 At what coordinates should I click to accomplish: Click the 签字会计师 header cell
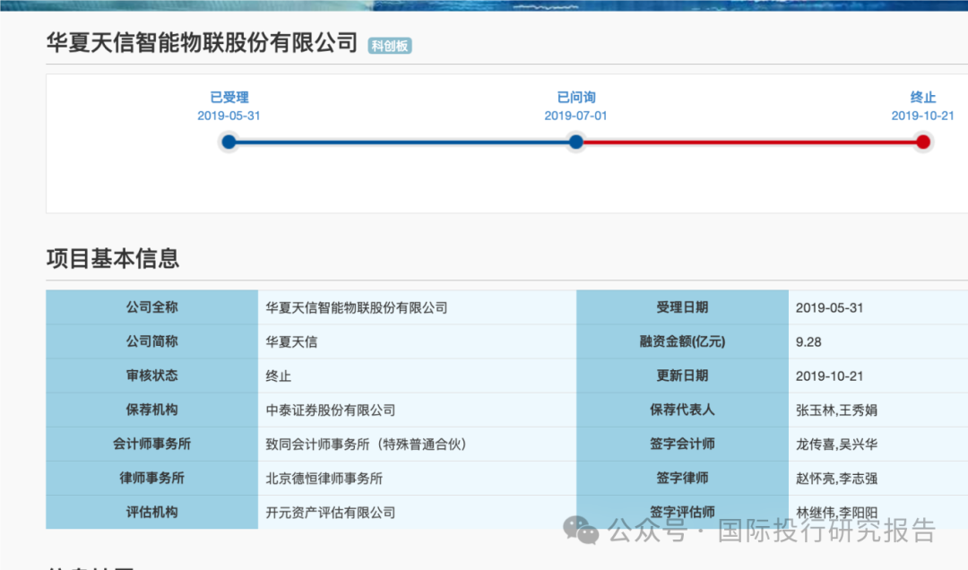coord(682,444)
